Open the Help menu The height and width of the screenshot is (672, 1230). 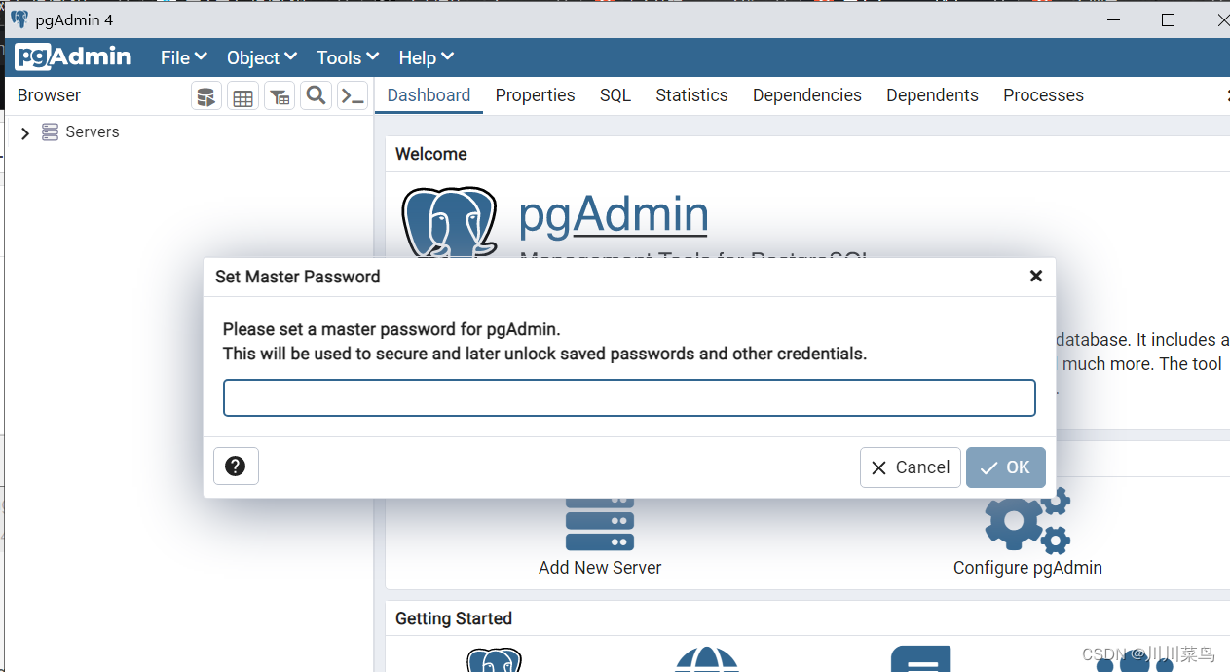coord(427,57)
